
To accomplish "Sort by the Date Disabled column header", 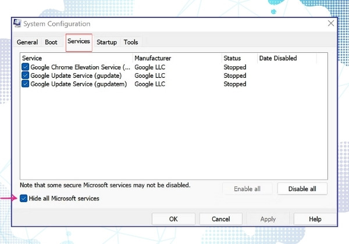I will click(287, 58).
